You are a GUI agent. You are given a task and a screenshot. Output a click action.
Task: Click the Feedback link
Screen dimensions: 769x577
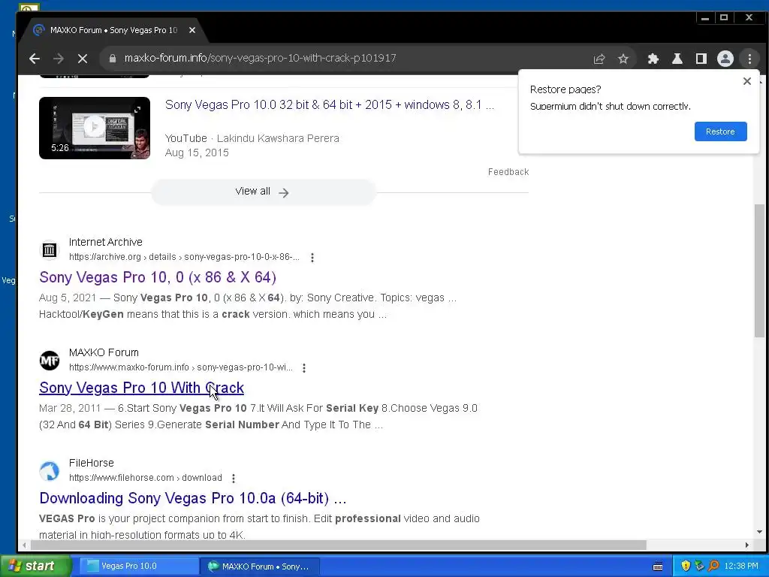tap(508, 172)
